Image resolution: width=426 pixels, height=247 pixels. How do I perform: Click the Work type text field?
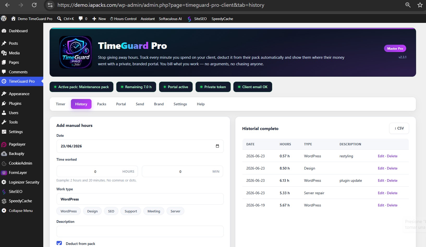(140, 199)
